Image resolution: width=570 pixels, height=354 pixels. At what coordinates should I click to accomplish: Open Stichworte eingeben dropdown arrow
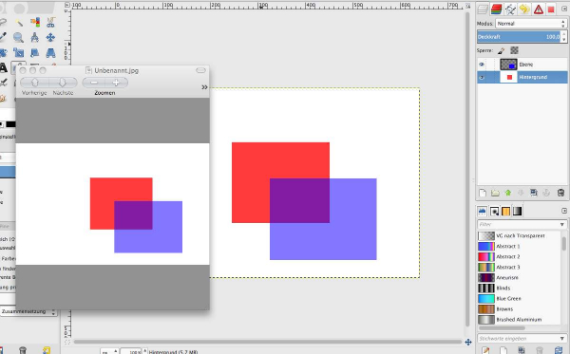point(562,339)
